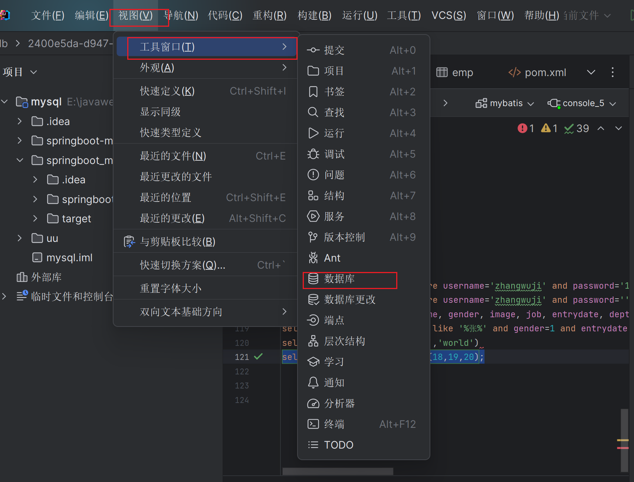Jump to next highlighted error arrow
Viewport: 634px width, 482px height.
pyautogui.click(x=618, y=128)
